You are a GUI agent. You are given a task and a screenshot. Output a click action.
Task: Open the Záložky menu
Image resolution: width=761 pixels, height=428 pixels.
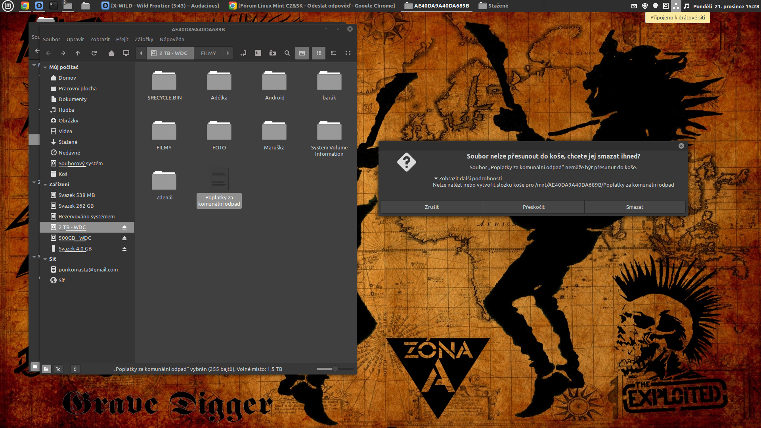(143, 39)
